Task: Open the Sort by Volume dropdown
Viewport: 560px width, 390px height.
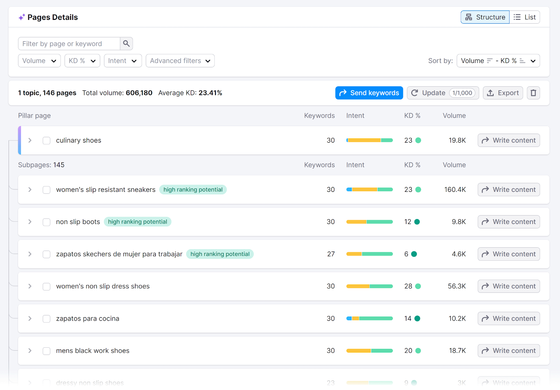Action: click(498, 60)
